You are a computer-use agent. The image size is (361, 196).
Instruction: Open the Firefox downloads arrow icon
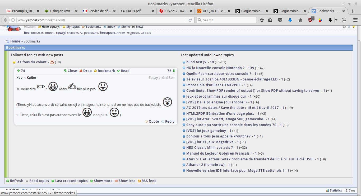point(290,20)
